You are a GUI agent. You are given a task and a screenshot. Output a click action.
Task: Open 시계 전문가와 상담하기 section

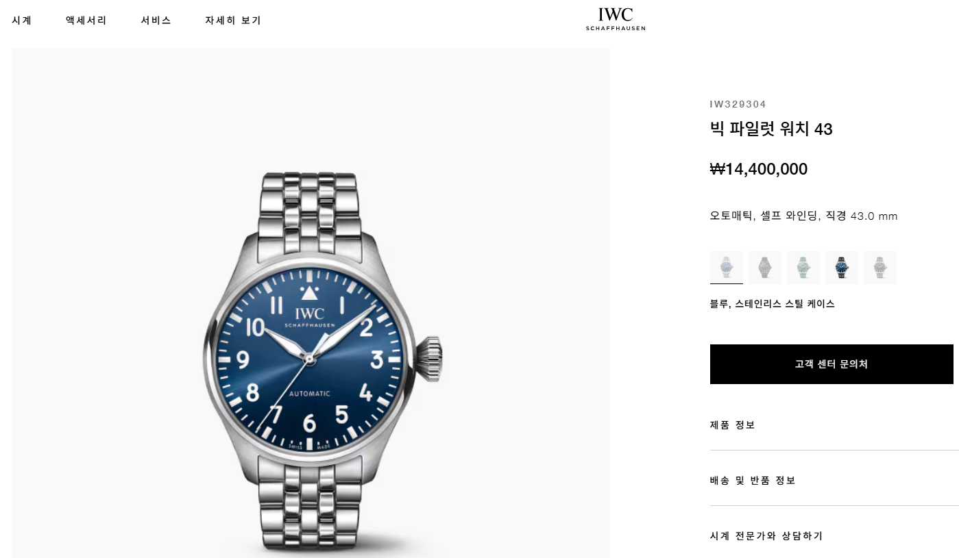[834, 536]
